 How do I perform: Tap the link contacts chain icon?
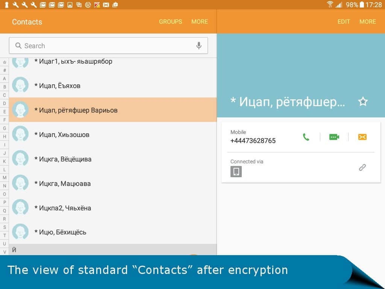pyautogui.click(x=362, y=167)
